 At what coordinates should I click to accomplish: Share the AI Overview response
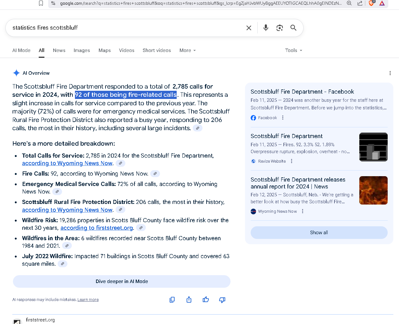pos(189,300)
